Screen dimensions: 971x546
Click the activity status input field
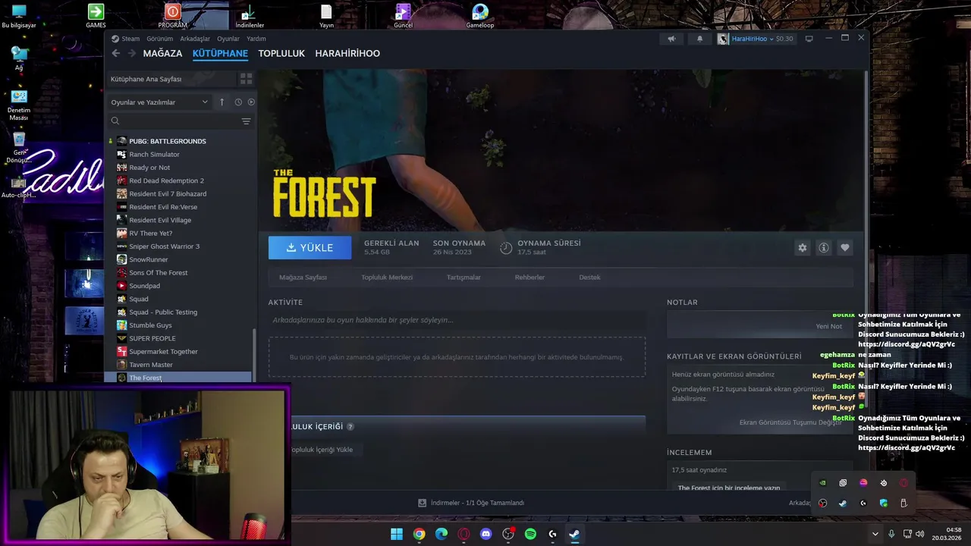(457, 320)
